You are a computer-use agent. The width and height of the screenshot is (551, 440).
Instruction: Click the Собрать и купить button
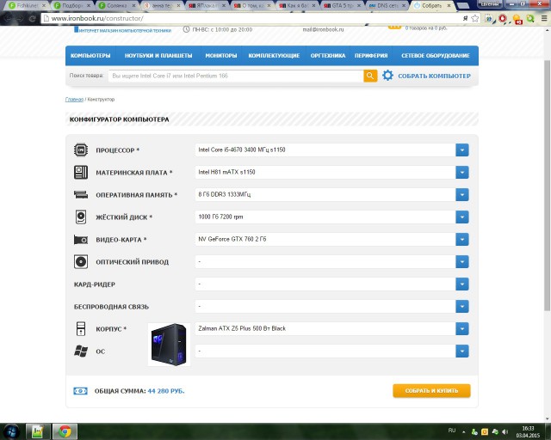pyautogui.click(x=431, y=390)
